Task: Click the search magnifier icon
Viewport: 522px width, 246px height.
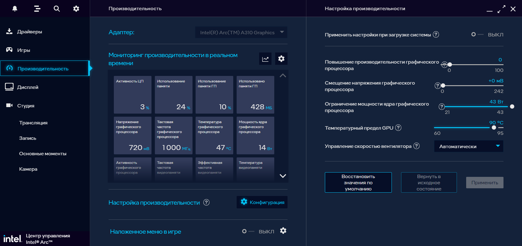Action: click(57, 9)
